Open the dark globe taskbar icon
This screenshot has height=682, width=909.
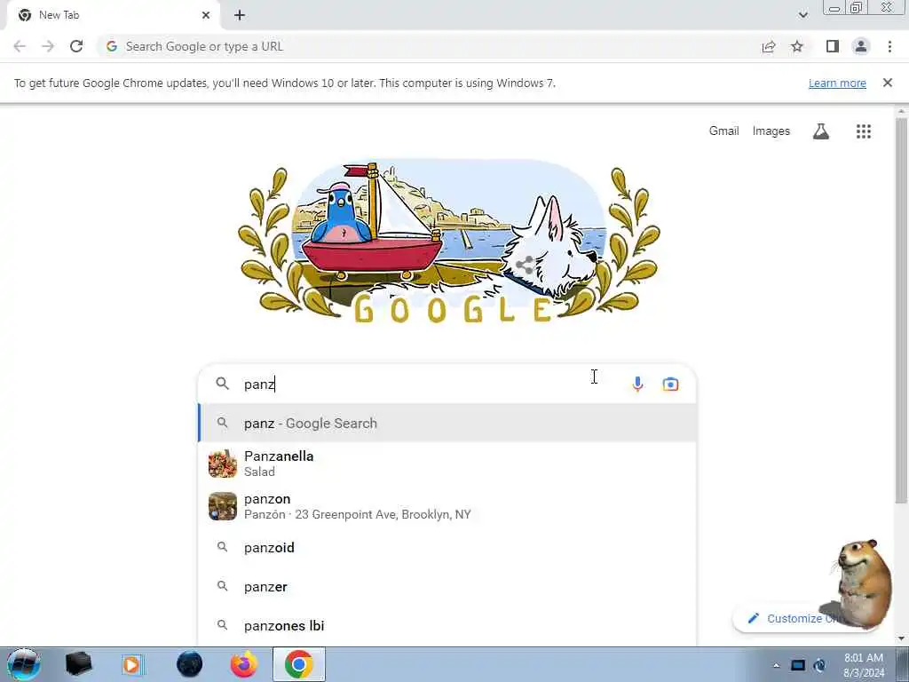click(190, 664)
